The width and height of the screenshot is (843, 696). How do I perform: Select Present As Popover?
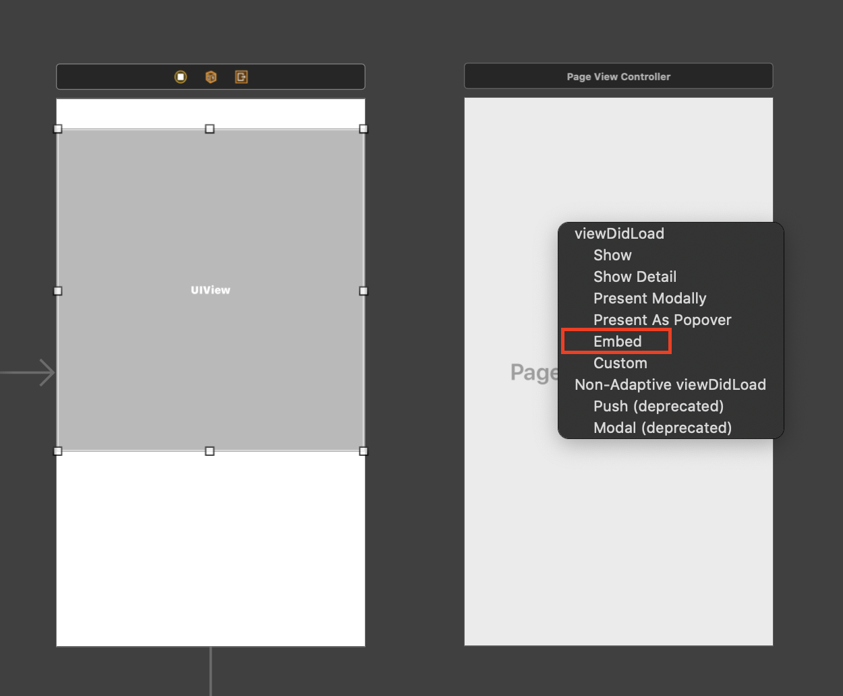tap(662, 320)
